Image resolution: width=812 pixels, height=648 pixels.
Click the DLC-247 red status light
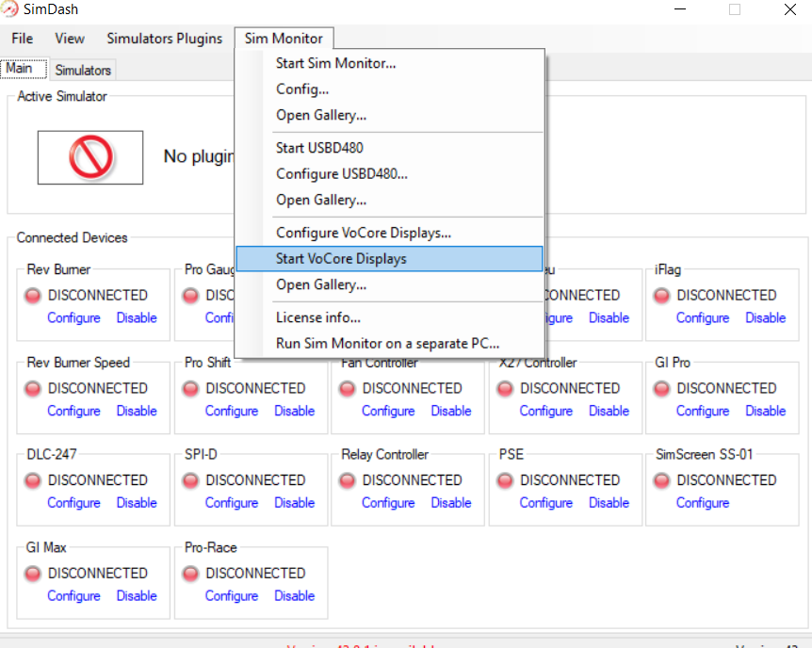[34, 480]
